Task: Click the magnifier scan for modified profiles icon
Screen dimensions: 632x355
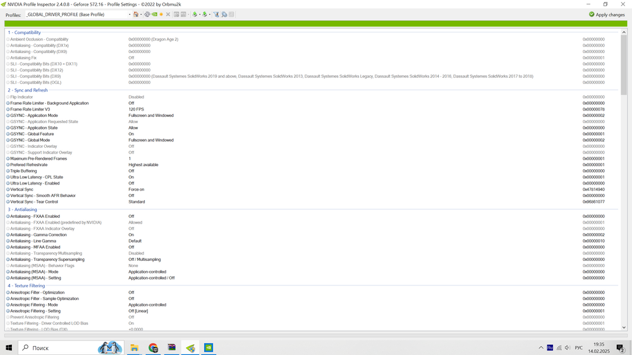Action: click(x=224, y=15)
